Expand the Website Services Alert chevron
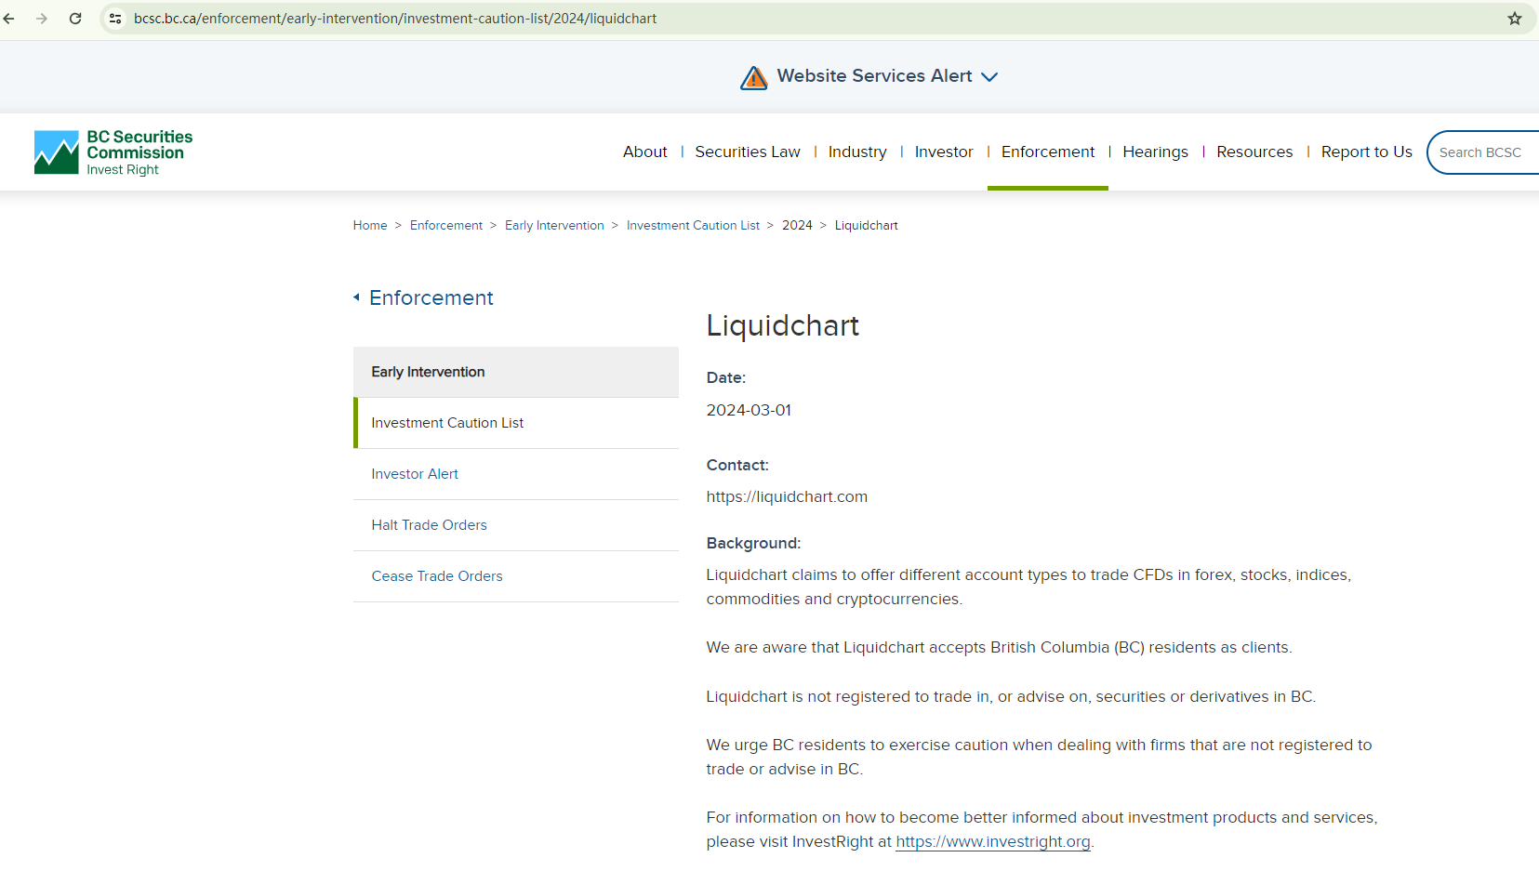The height and width of the screenshot is (871, 1539). (989, 77)
